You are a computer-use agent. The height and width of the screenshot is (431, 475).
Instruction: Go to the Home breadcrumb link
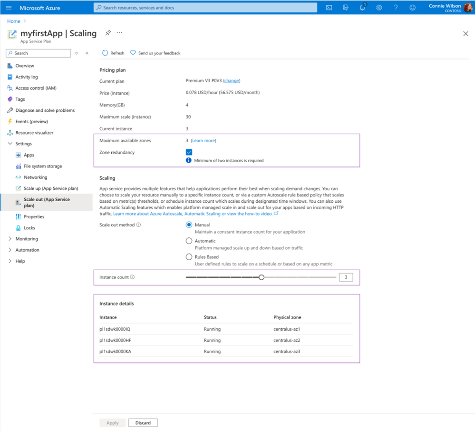14,21
